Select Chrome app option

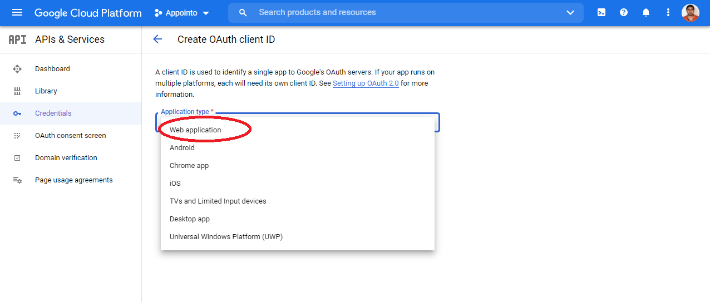[x=298, y=166]
